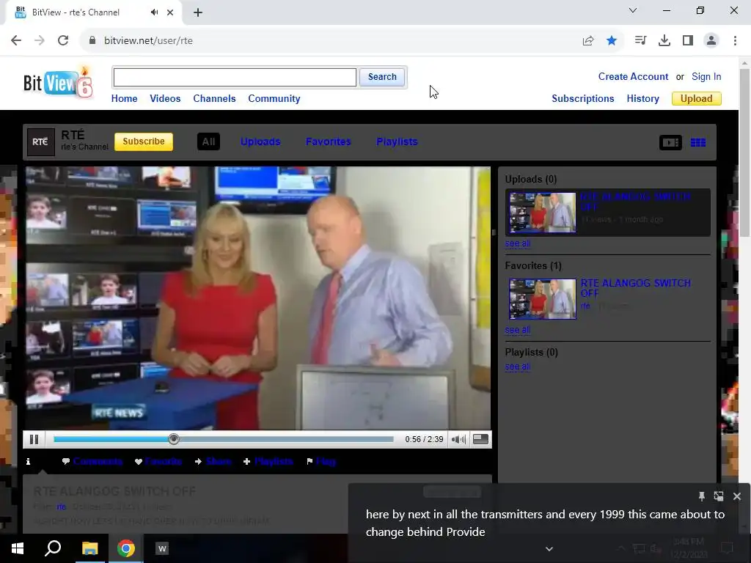Viewport: 751px width, 563px height.
Task: Open the Community section
Action: [x=274, y=99]
